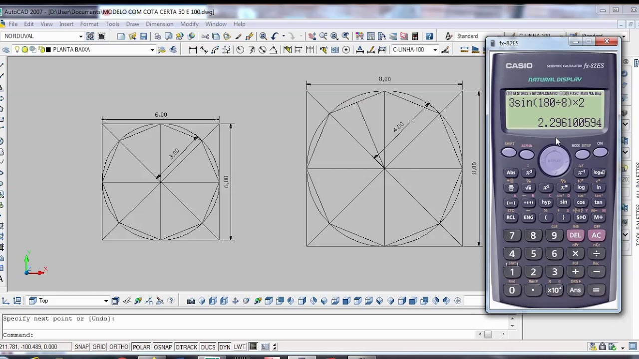Screen dimensions: 639x359
Task: Expand the Undo history dropdown arrow
Action: [x=283, y=36]
